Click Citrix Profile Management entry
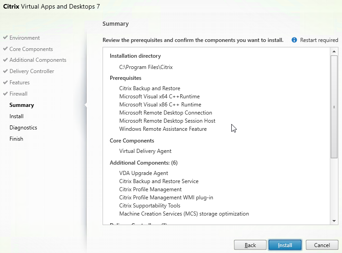This screenshot has height=253, width=342. coord(150,189)
